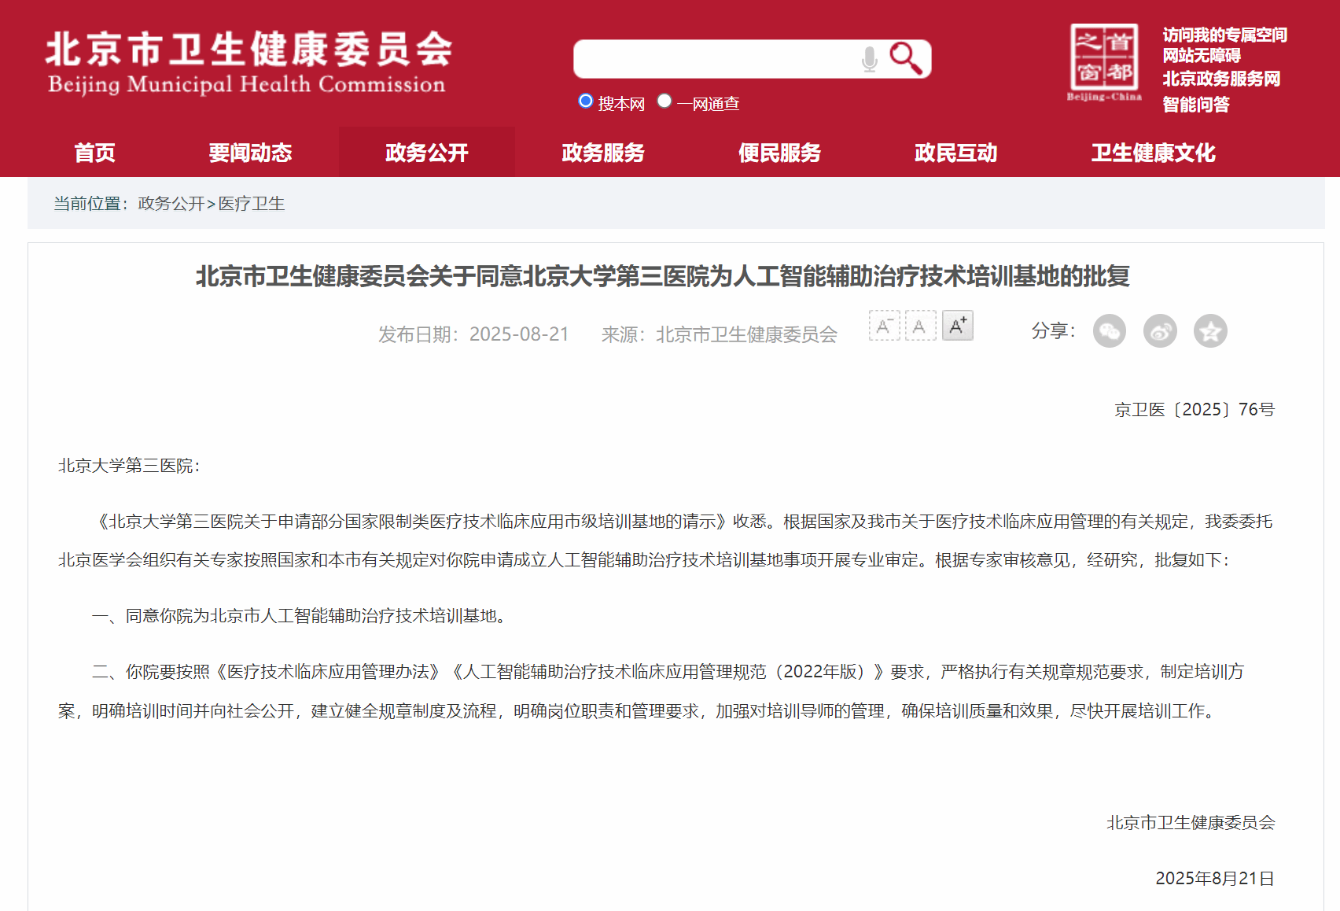The image size is (1340, 911).
Task: Go to the 政务服务 navigation tab
Action: 603,153
